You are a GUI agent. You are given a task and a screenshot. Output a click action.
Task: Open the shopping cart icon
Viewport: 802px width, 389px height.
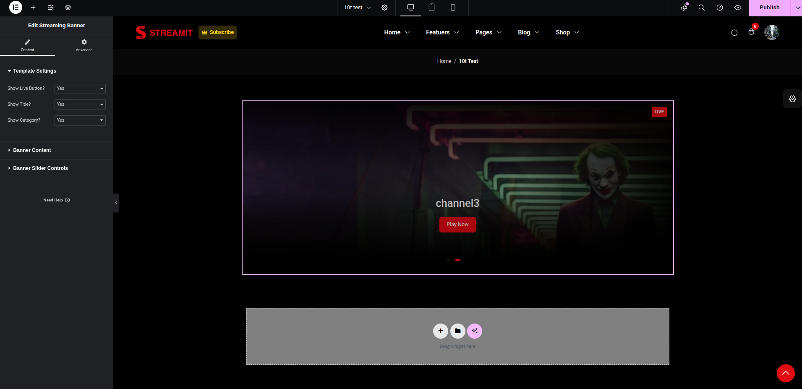(752, 31)
